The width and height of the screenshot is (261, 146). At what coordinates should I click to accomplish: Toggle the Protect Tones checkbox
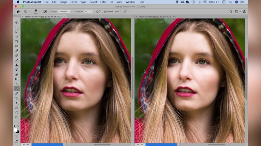[x=105, y=12]
